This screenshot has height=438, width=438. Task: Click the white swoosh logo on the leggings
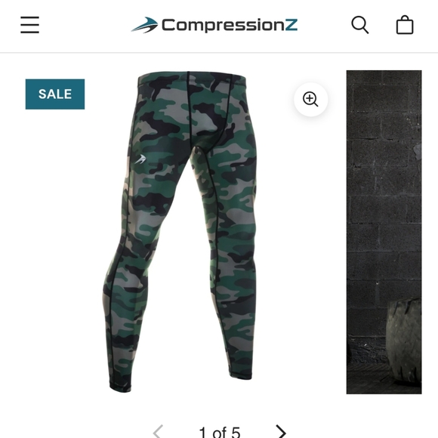140,159
